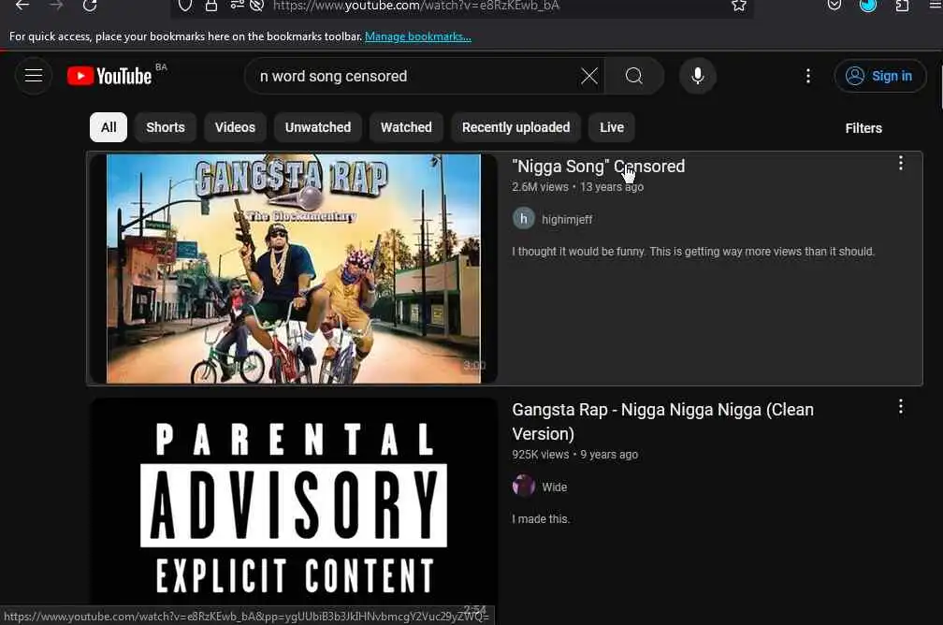Play the Parental Advisory thumbnail video
Screen dimensions: 943x625
[294, 508]
